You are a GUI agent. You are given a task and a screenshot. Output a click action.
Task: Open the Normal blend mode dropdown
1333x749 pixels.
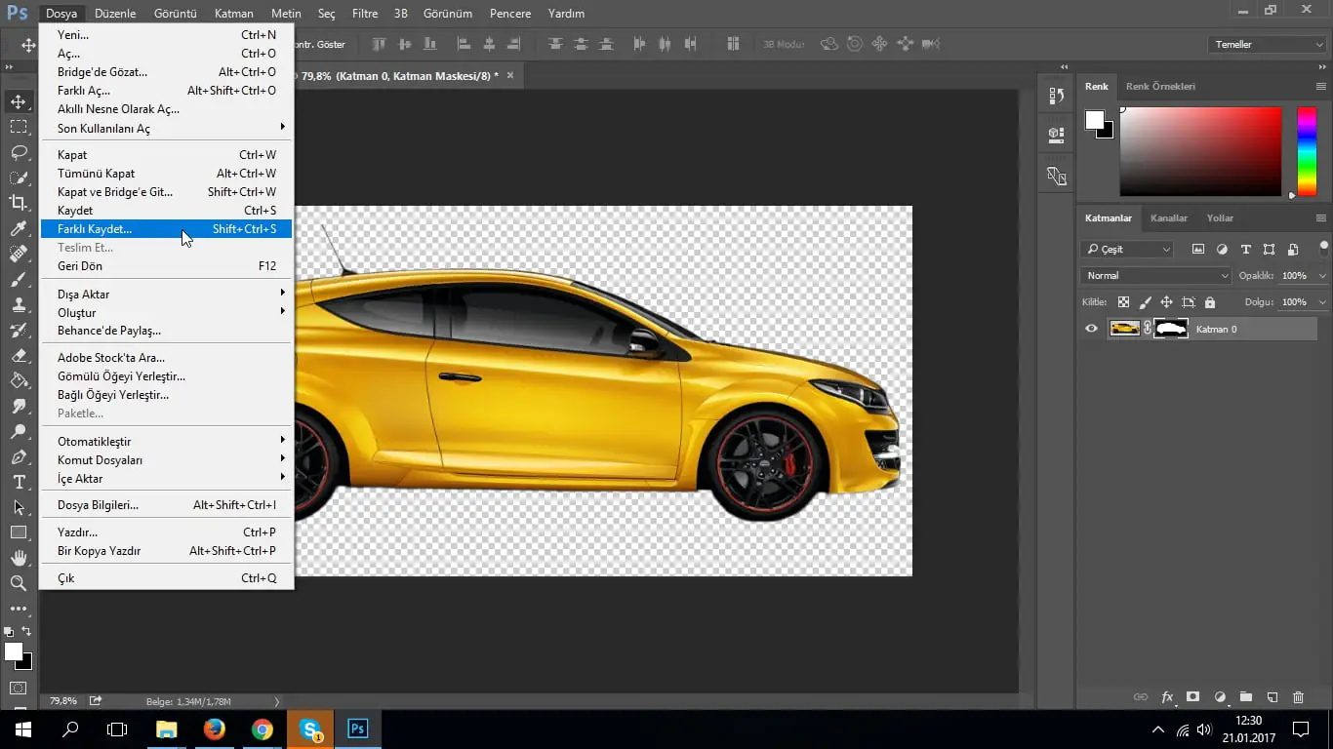pyautogui.click(x=1155, y=276)
